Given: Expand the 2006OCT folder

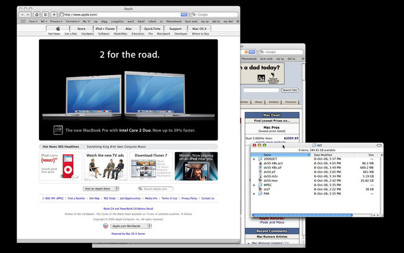Looking at the screenshot, I should pos(255,159).
